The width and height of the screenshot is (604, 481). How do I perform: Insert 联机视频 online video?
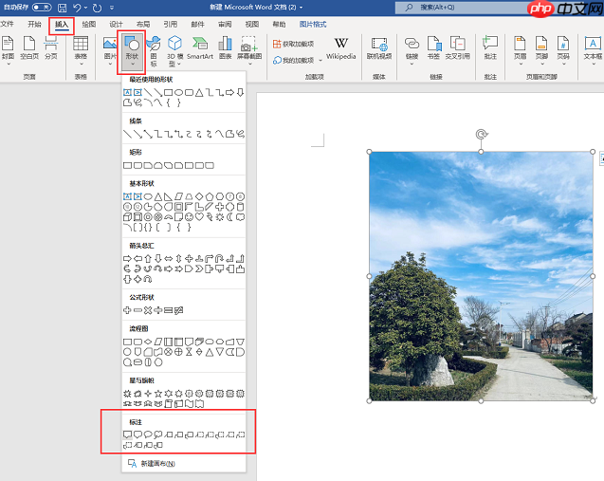pos(379,48)
